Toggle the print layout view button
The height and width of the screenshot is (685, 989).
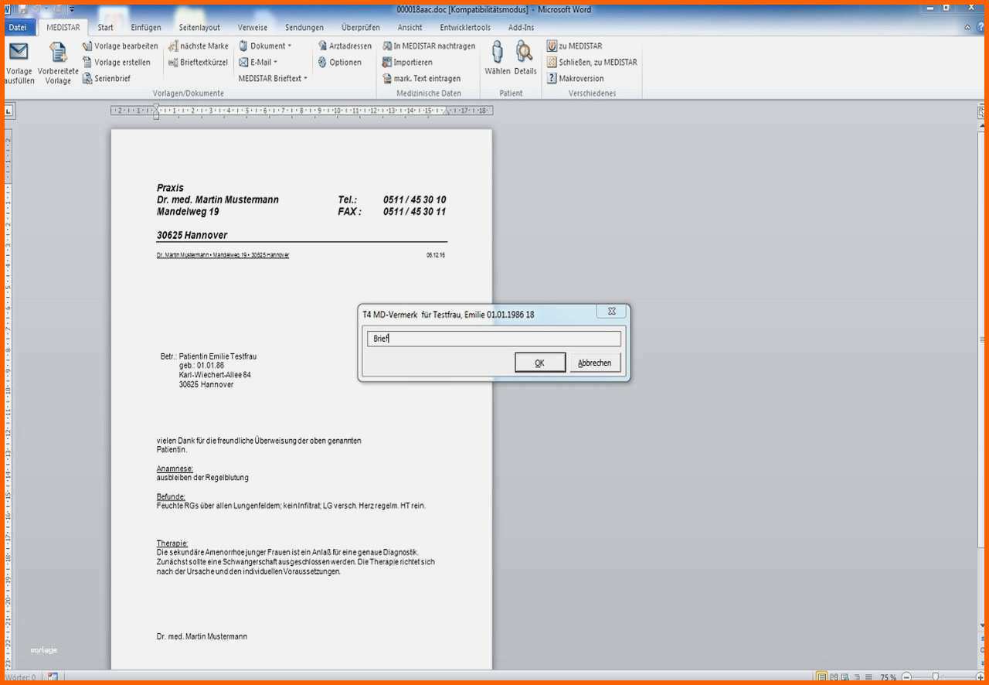tap(821, 677)
